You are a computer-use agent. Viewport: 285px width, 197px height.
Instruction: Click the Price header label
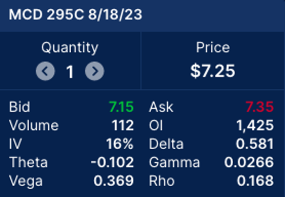(x=213, y=48)
